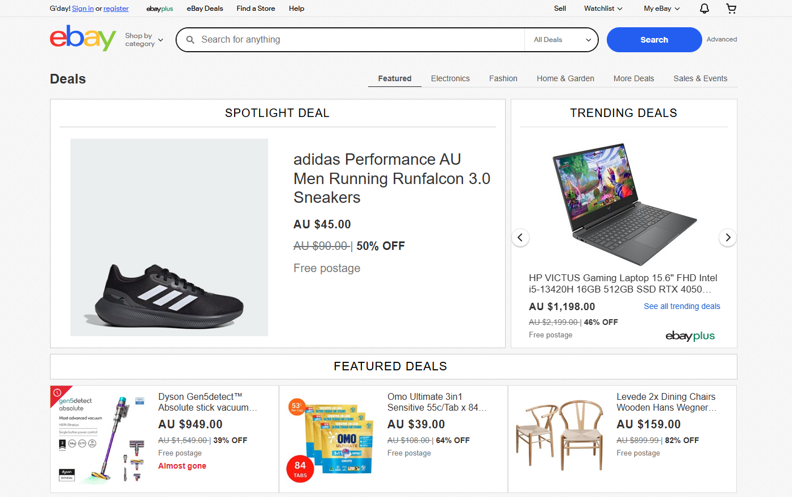Viewport: 792px width, 497px height.
Task: Open the adidas Runfalcon sneaker image
Action: click(169, 237)
